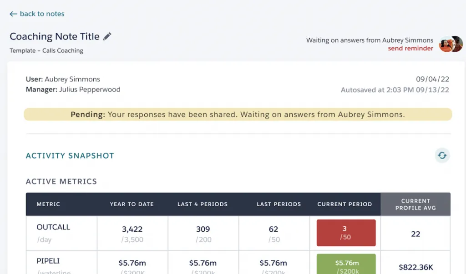Click the Pending status banner
Viewport: 466px width, 274px height.
pos(238,115)
